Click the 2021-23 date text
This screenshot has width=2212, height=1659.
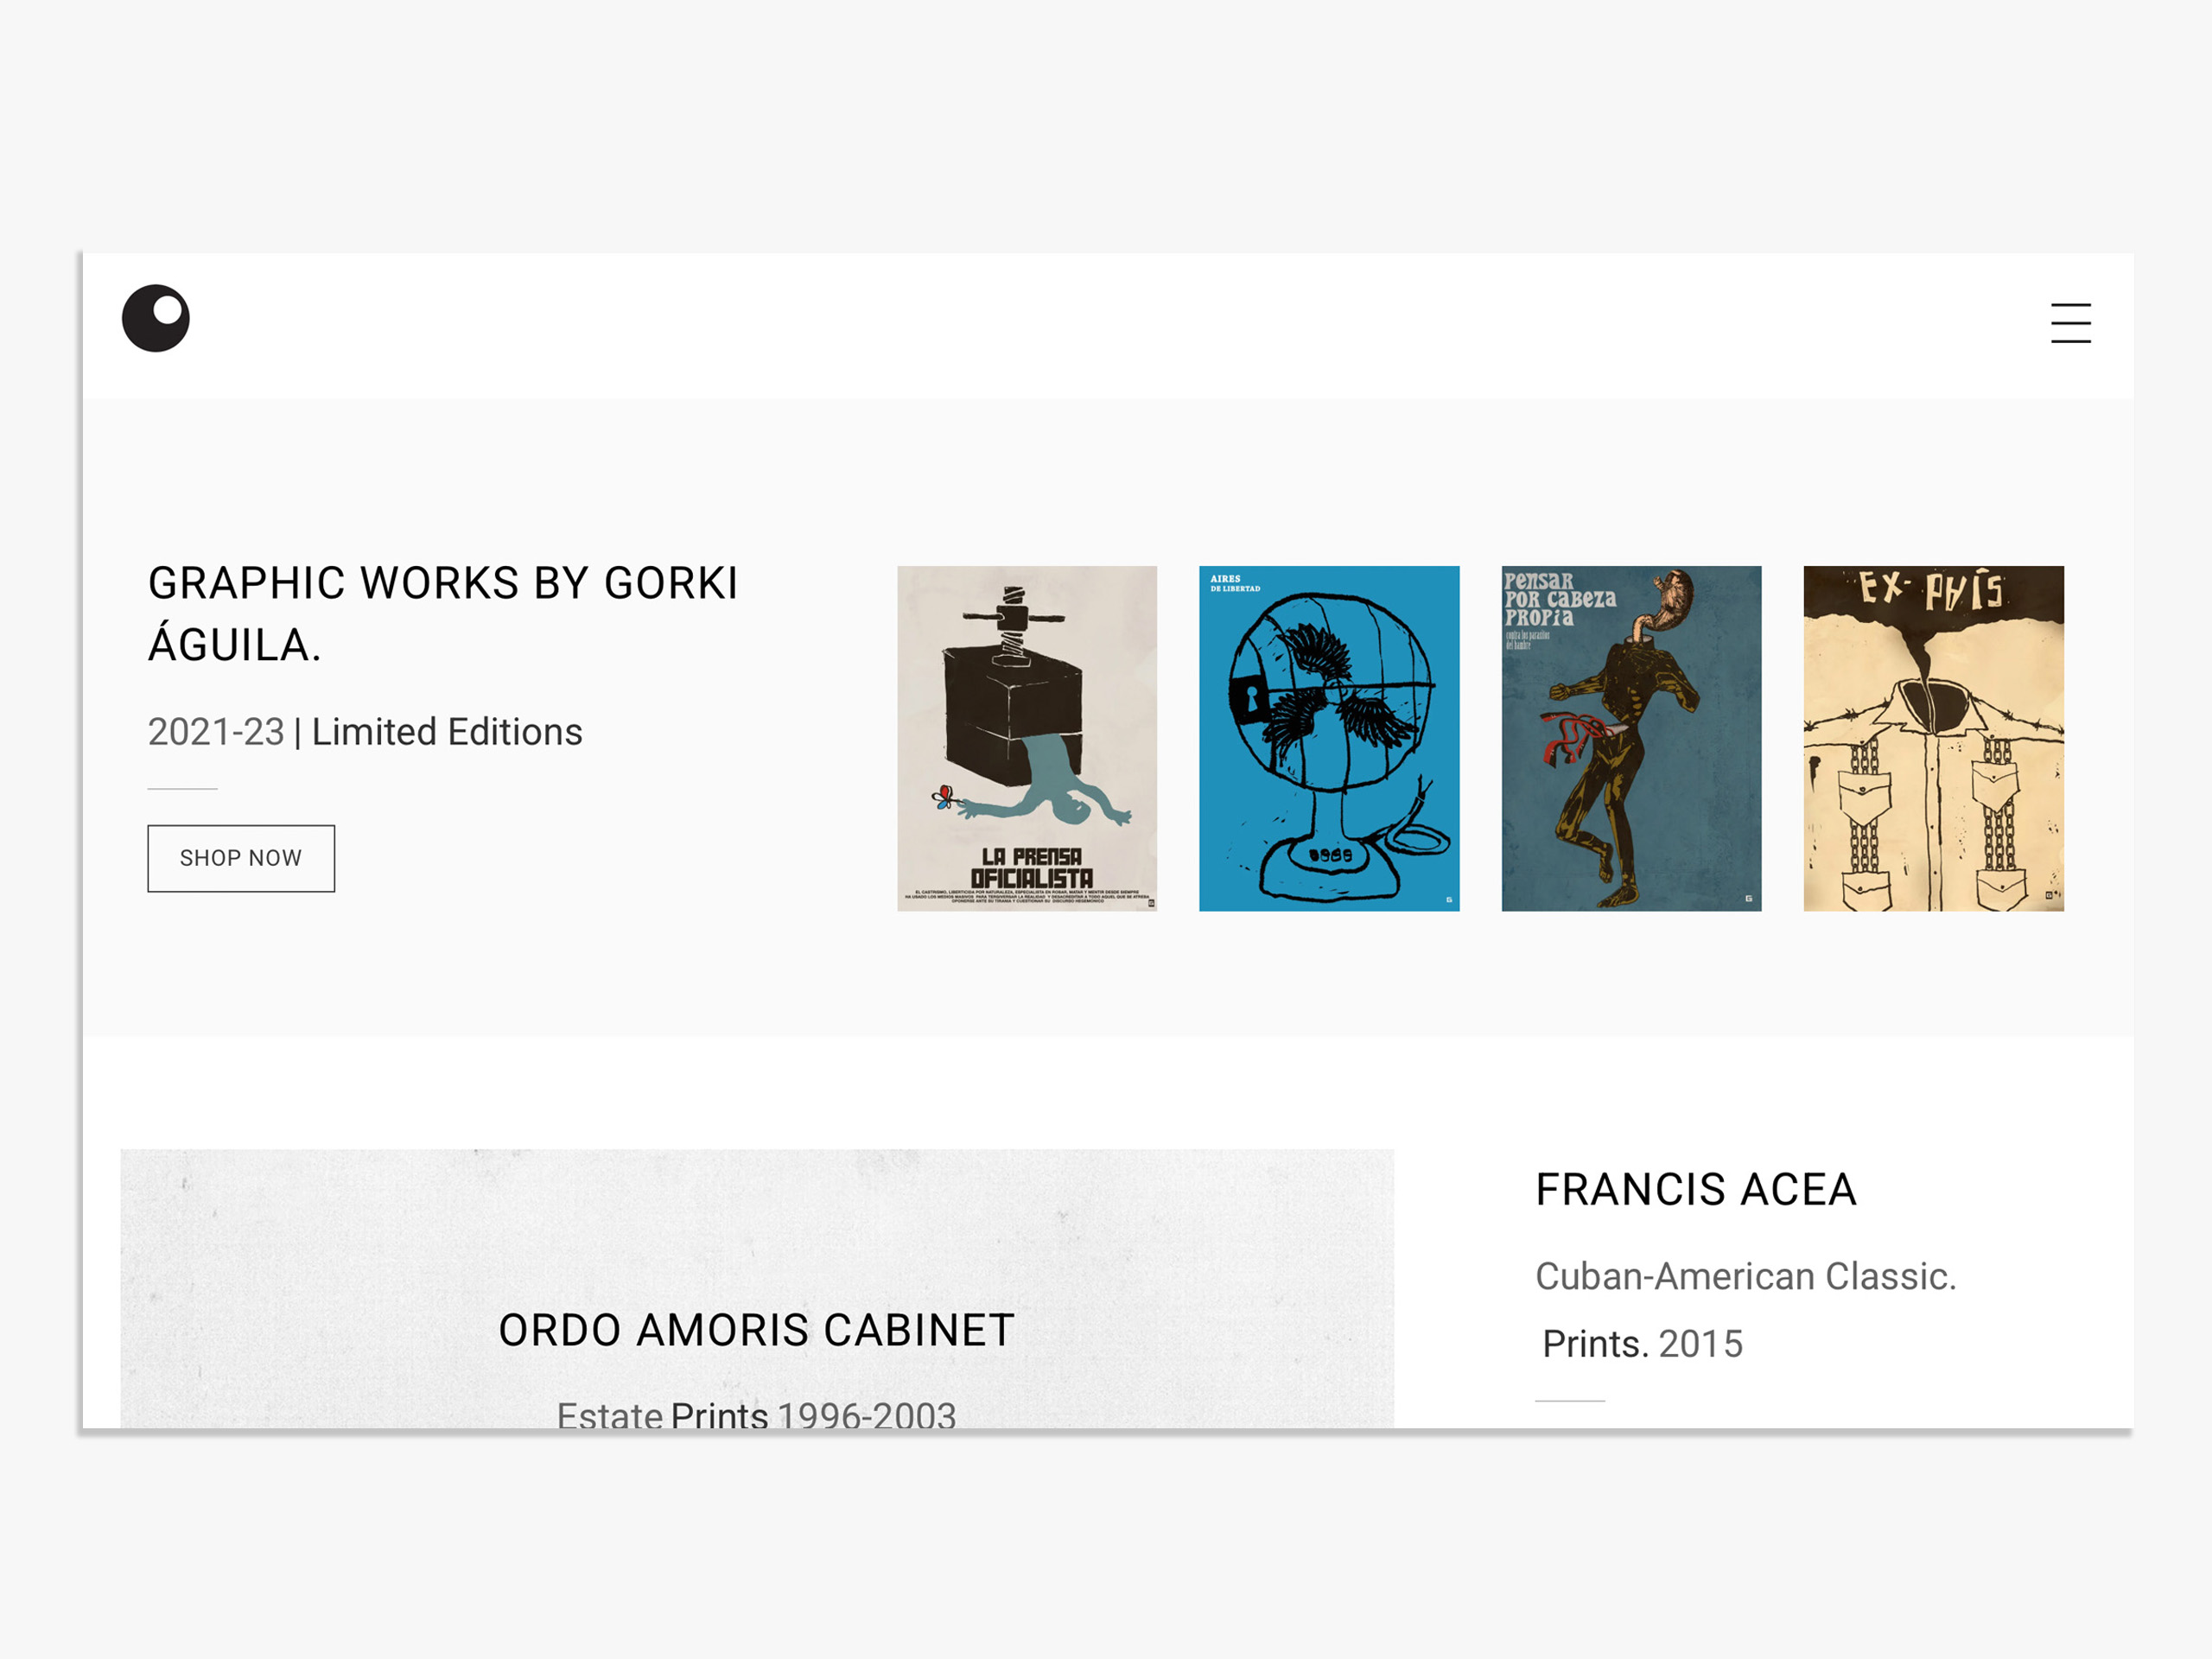point(216,732)
